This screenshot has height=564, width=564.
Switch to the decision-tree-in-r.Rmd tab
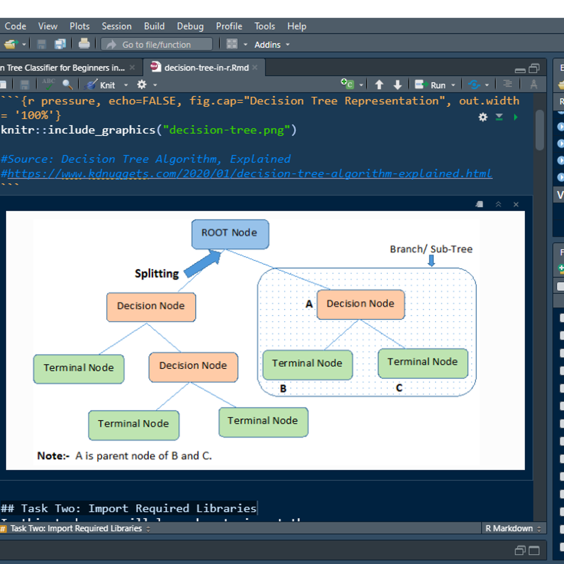(x=206, y=68)
